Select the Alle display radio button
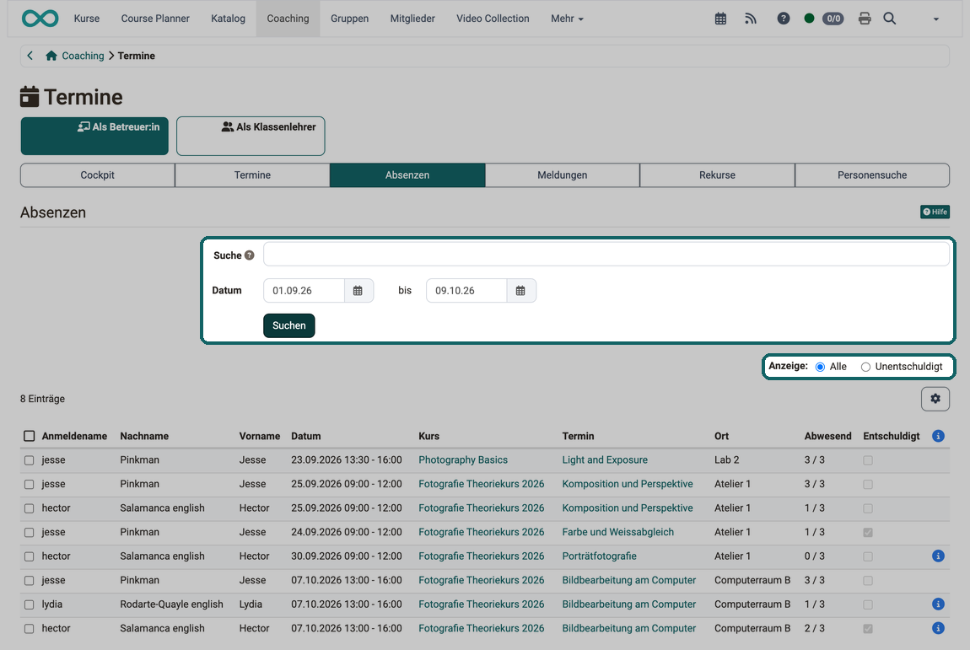 click(x=821, y=367)
